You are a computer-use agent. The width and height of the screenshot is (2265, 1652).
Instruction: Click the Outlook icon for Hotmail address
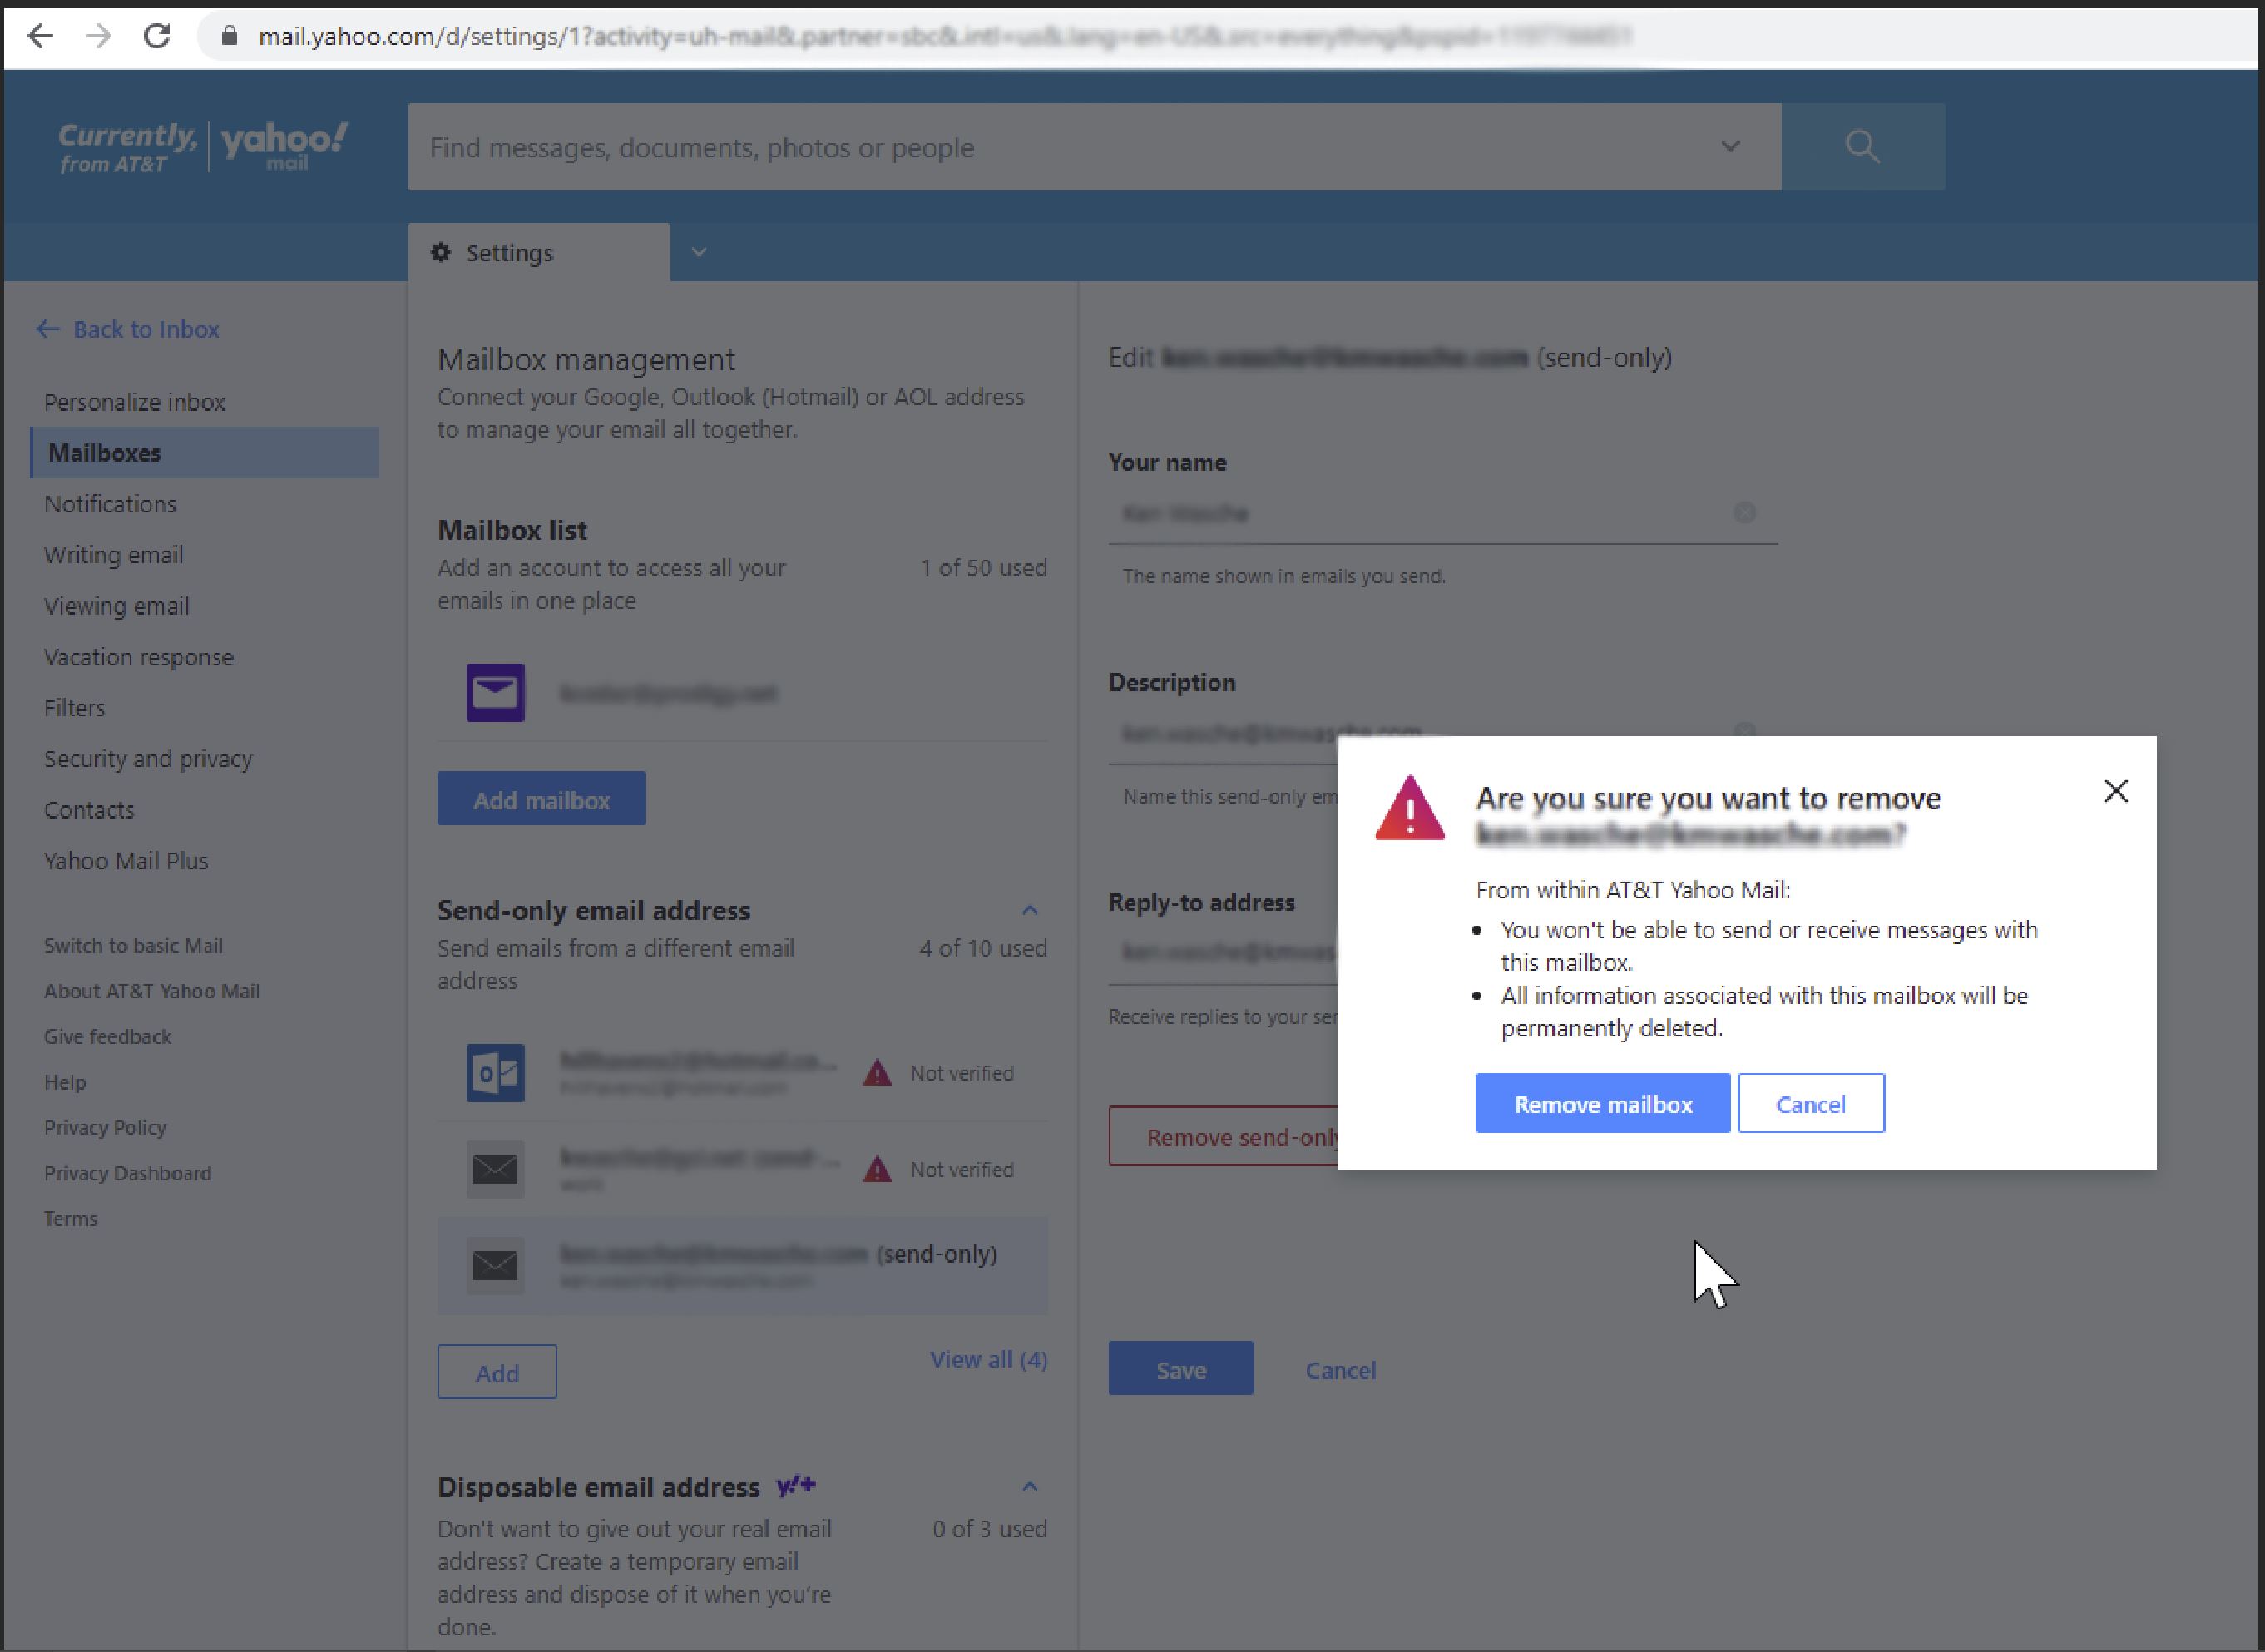(x=495, y=1073)
